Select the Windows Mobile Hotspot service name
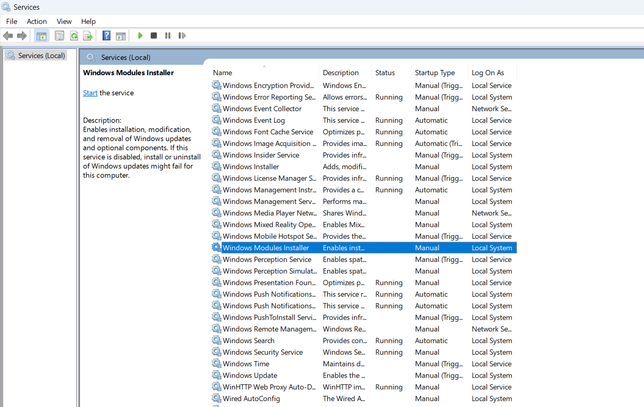The width and height of the screenshot is (644, 407). pyautogui.click(x=269, y=236)
